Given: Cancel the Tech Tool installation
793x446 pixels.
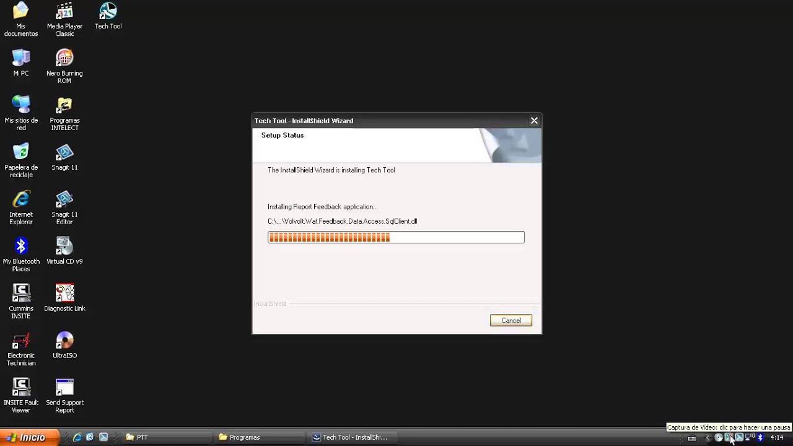Looking at the screenshot, I should click(511, 320).
